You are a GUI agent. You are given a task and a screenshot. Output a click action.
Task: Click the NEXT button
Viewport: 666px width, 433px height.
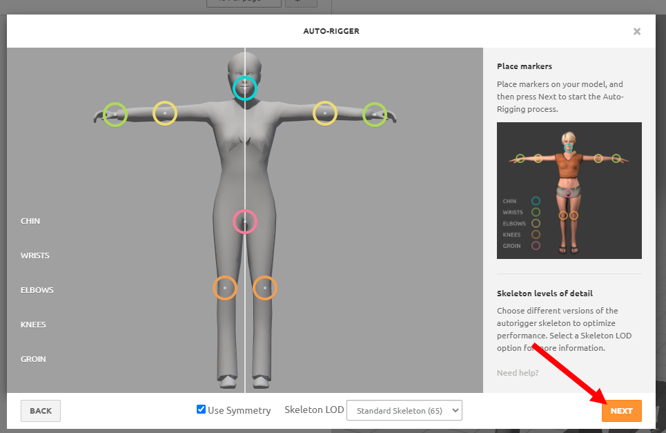(621, 411)
